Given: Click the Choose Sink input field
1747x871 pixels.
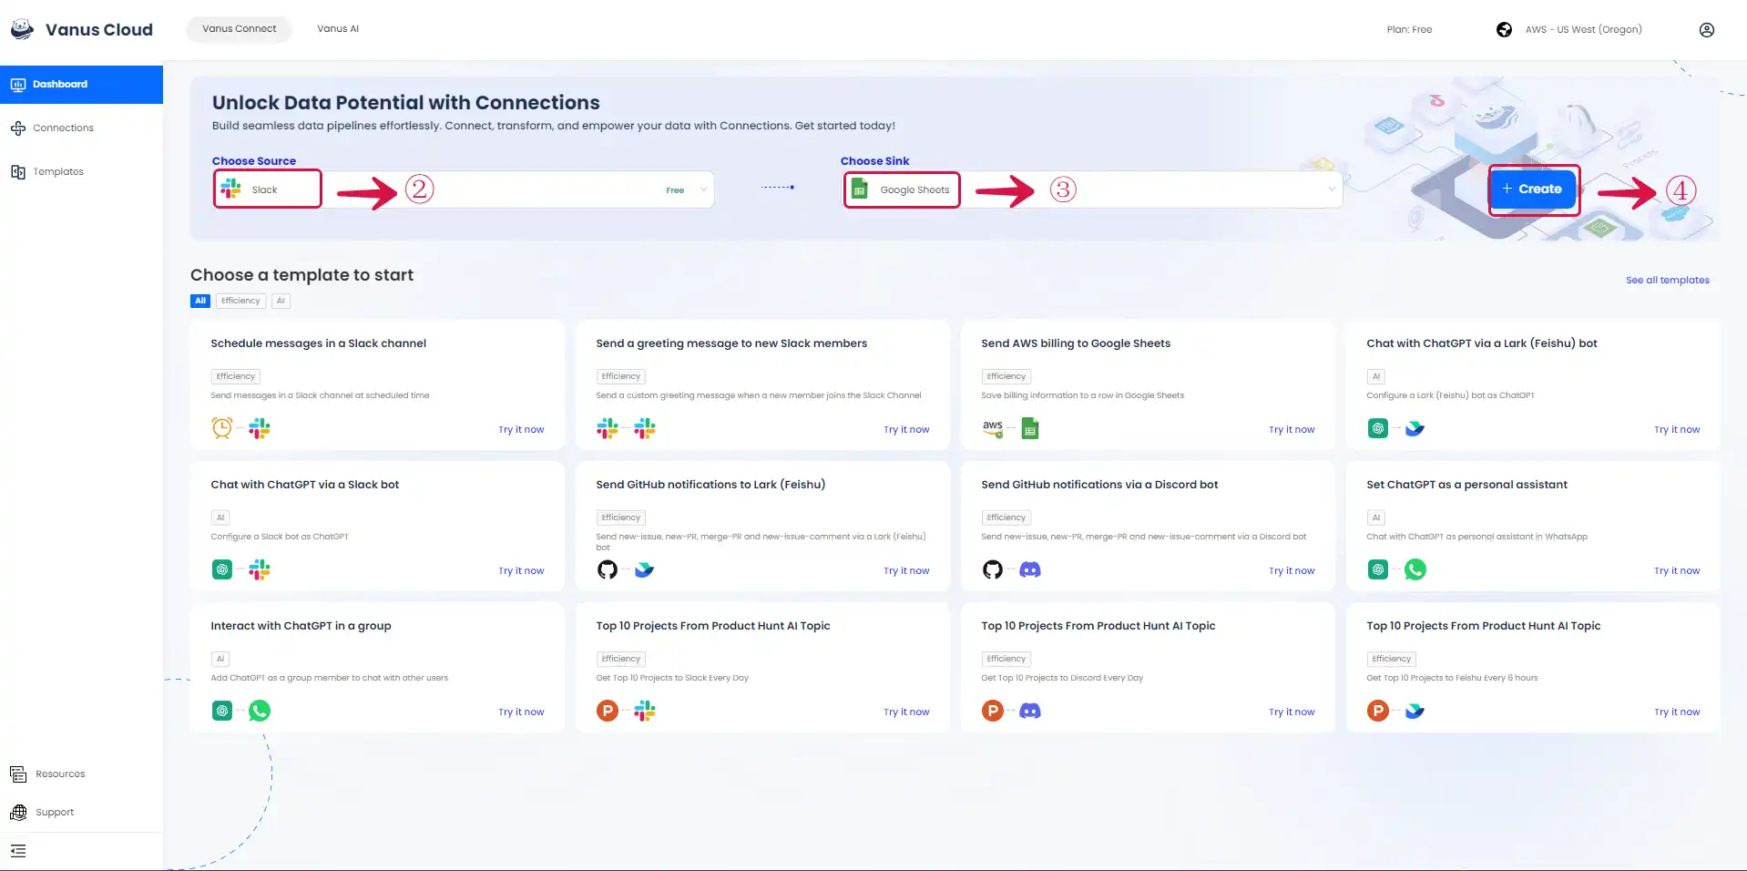Looking at the screenshot, I should coord(1093,190).
